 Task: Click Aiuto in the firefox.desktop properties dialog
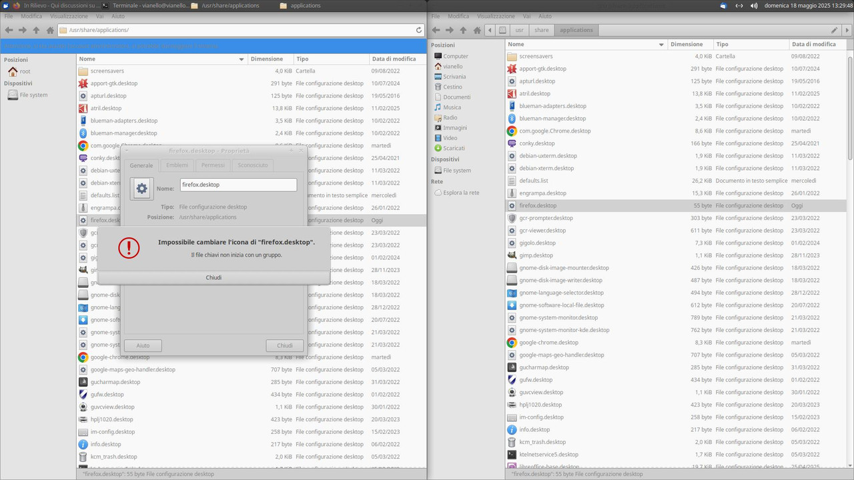click(x=143, y=345)
